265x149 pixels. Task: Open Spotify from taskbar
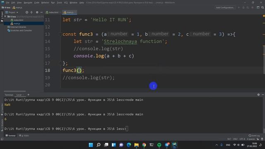coord(159,145)
